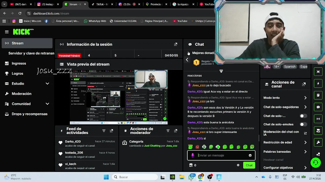325x182 pixels.
Task: Select Stream in the sidebar
Action: click(27, 43)
